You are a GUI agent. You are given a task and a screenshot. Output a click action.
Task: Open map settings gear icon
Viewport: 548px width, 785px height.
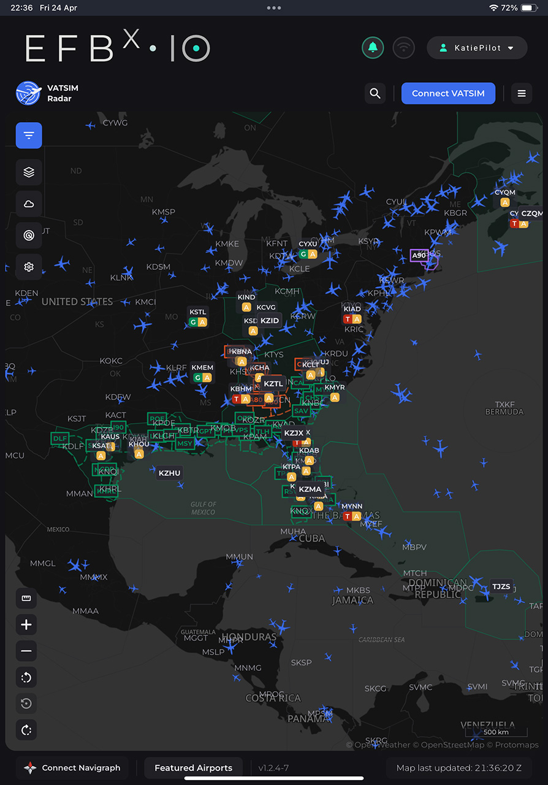[29, 267]
